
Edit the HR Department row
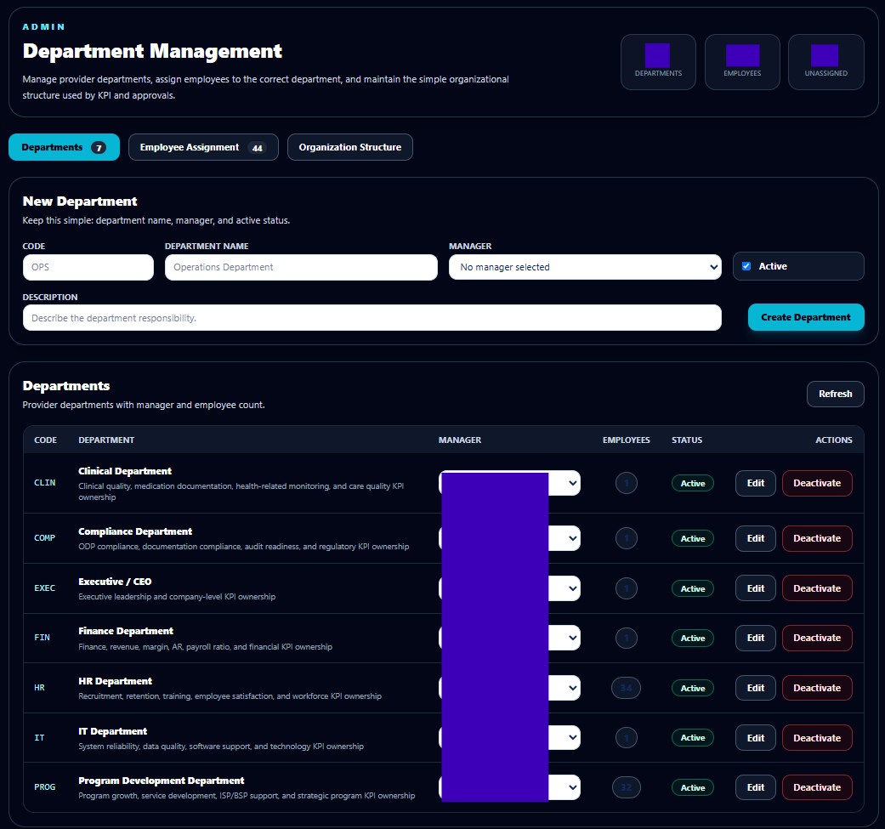pyautogui.click(x=755, y=688)
